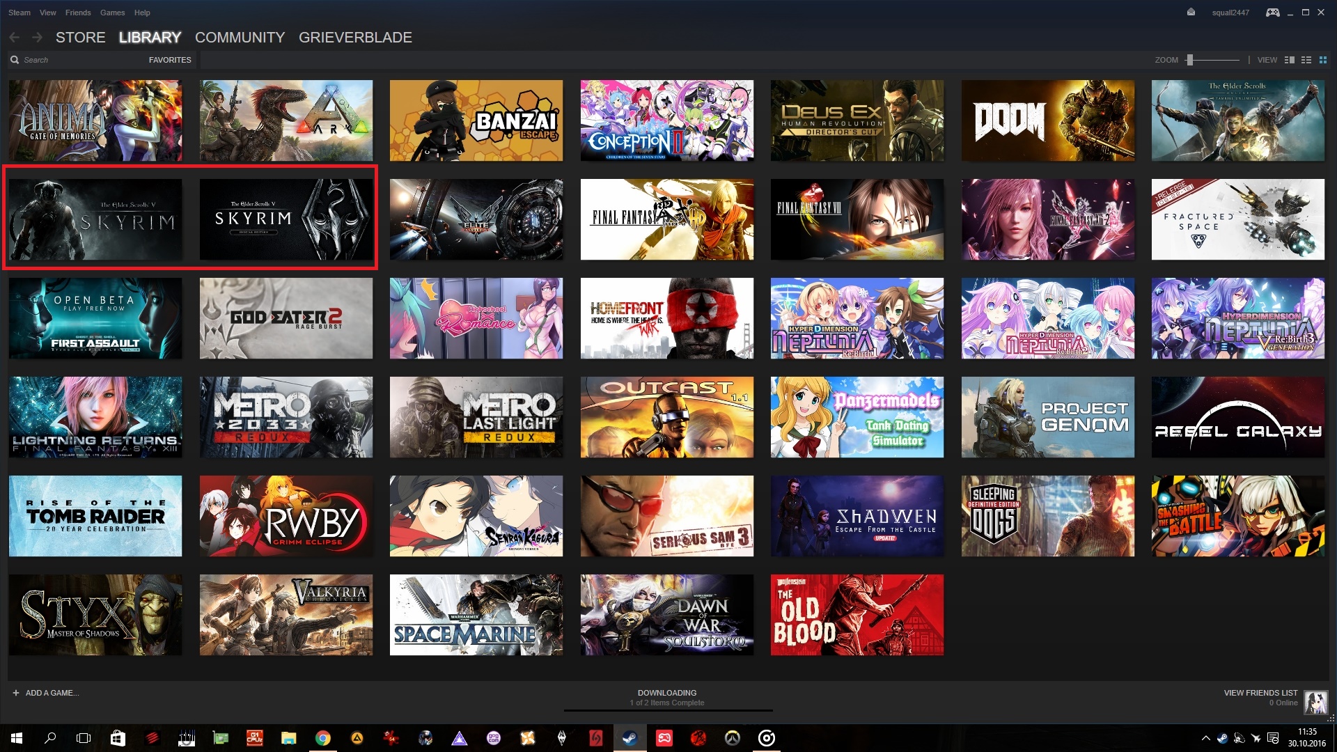Select the LIBRARY tab
This screenshot has width=1337, height=752.
[150, 38]
